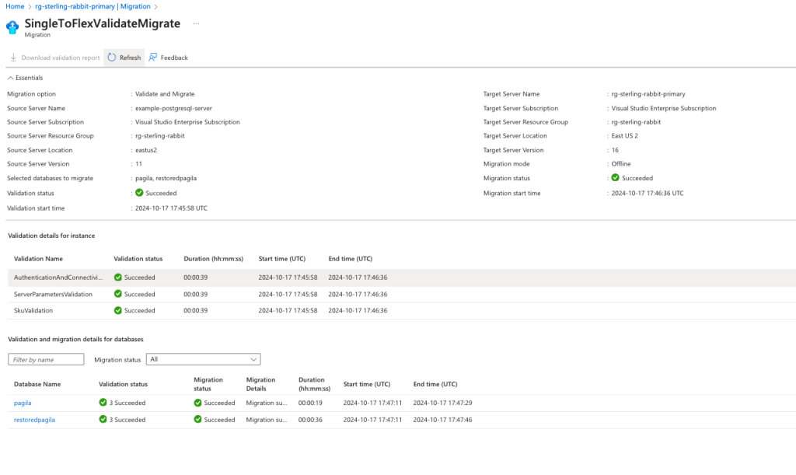
Task: Click green check icon beside Migration status
Action: point(616,178)
